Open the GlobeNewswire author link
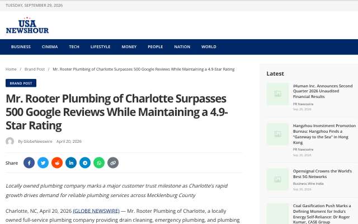Viewport: 358px width, 224px height. 38,142
